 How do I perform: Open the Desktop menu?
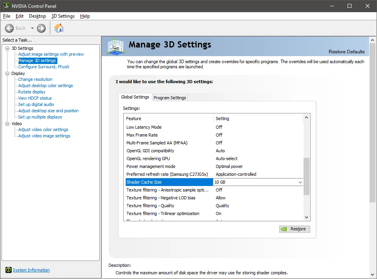point(37,16)
